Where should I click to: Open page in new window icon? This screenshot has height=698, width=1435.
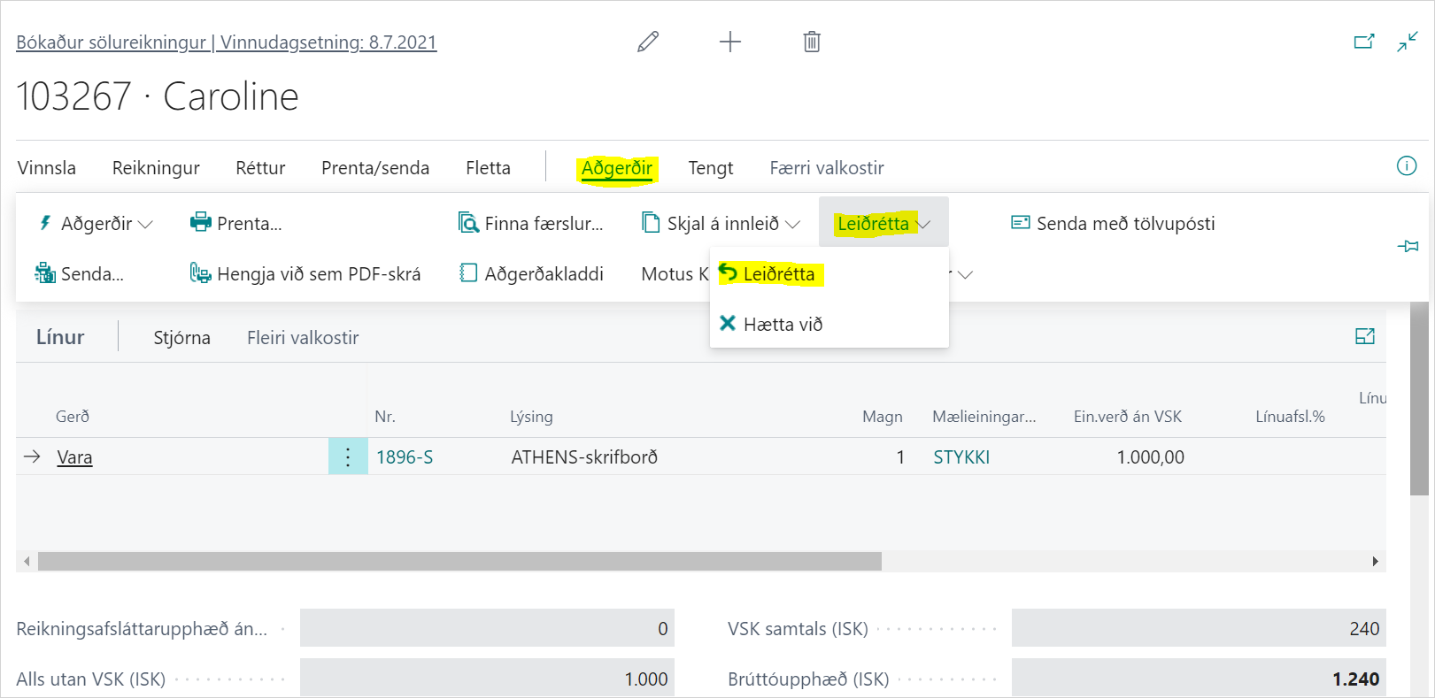(x=1363, y=42)
